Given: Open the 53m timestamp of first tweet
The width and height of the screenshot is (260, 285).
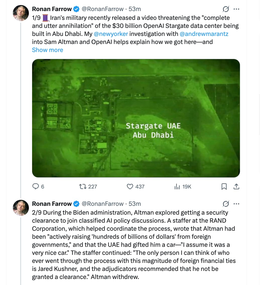Looking at the screenshot, I should (x=135, y=9).
